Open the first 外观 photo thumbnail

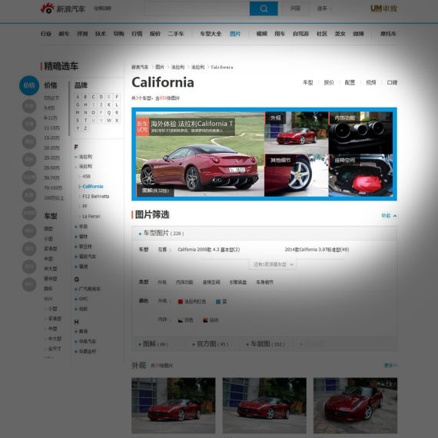(x=173, y=405)
